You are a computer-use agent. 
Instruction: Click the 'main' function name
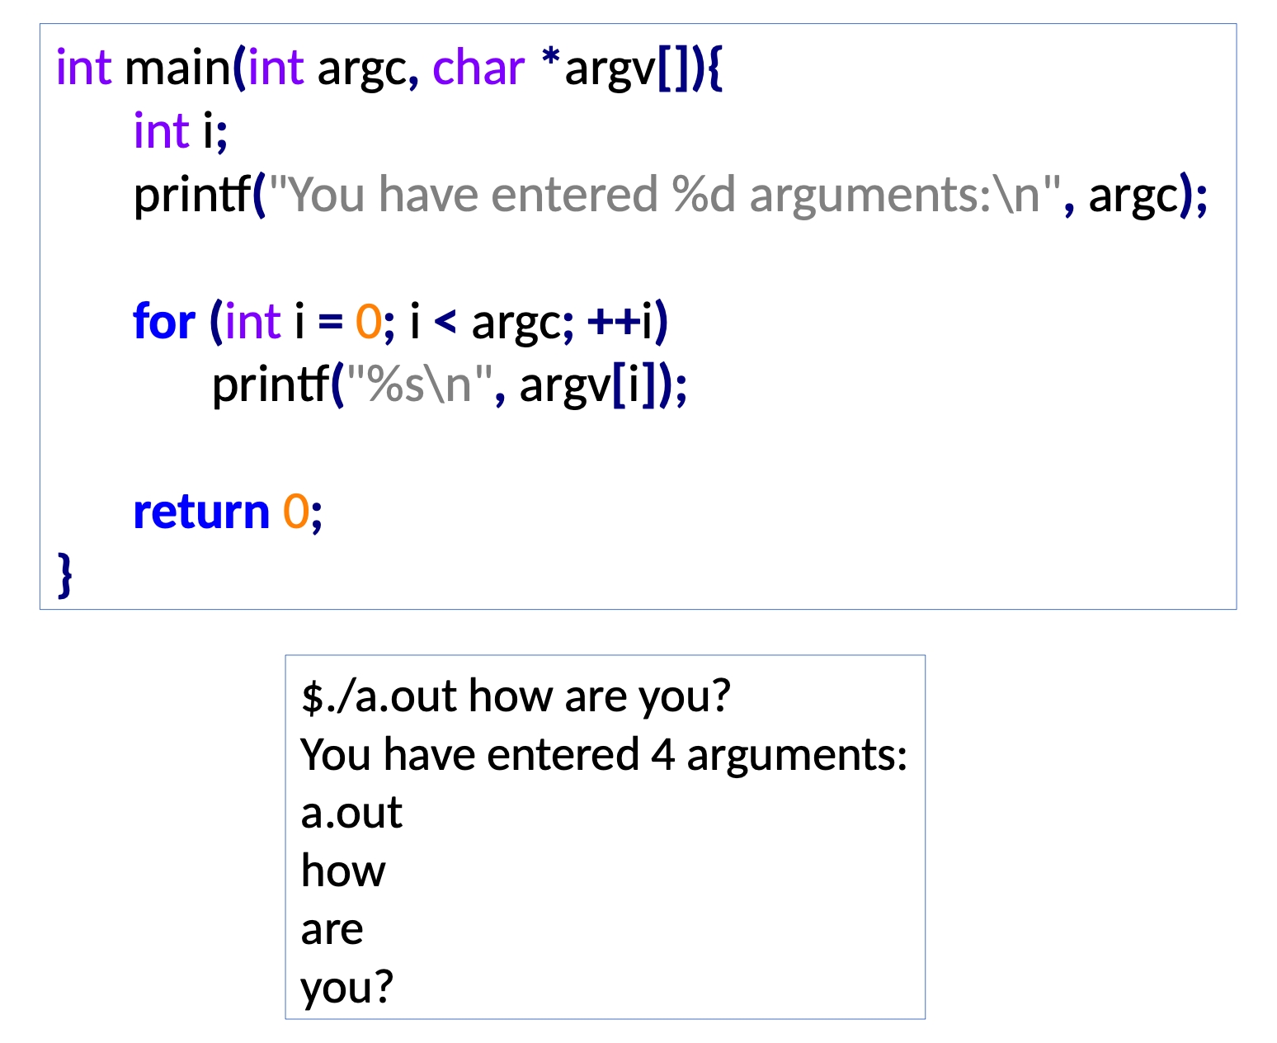click(177, 68)
